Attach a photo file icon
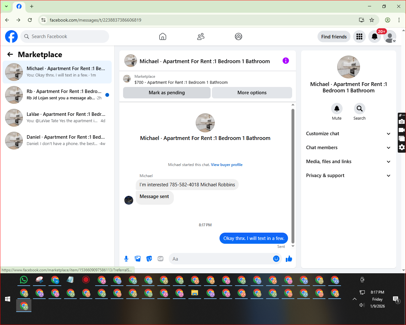406x325 pixels. point(138,259)
